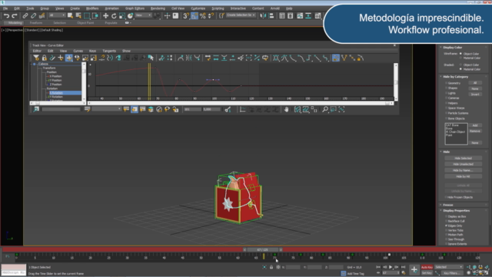Select the Select and Rotate tool
Screen dimensions: 492x277
[114, 15]
